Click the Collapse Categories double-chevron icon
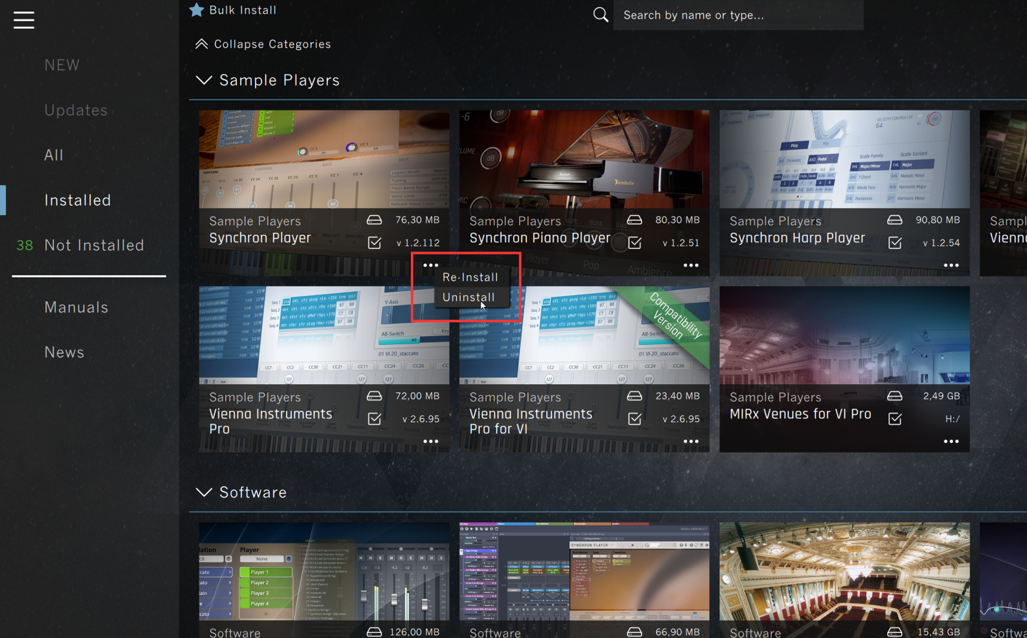The height and width of the screenshot is (638, 1027). (x=202, y=44)
